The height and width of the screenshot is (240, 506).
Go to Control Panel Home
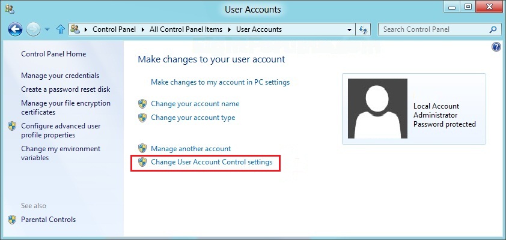[53, 54]
